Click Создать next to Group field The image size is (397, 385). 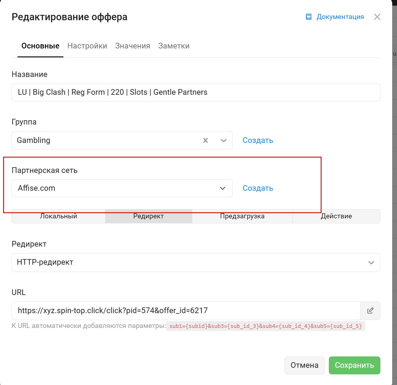(x=258, y=141)
